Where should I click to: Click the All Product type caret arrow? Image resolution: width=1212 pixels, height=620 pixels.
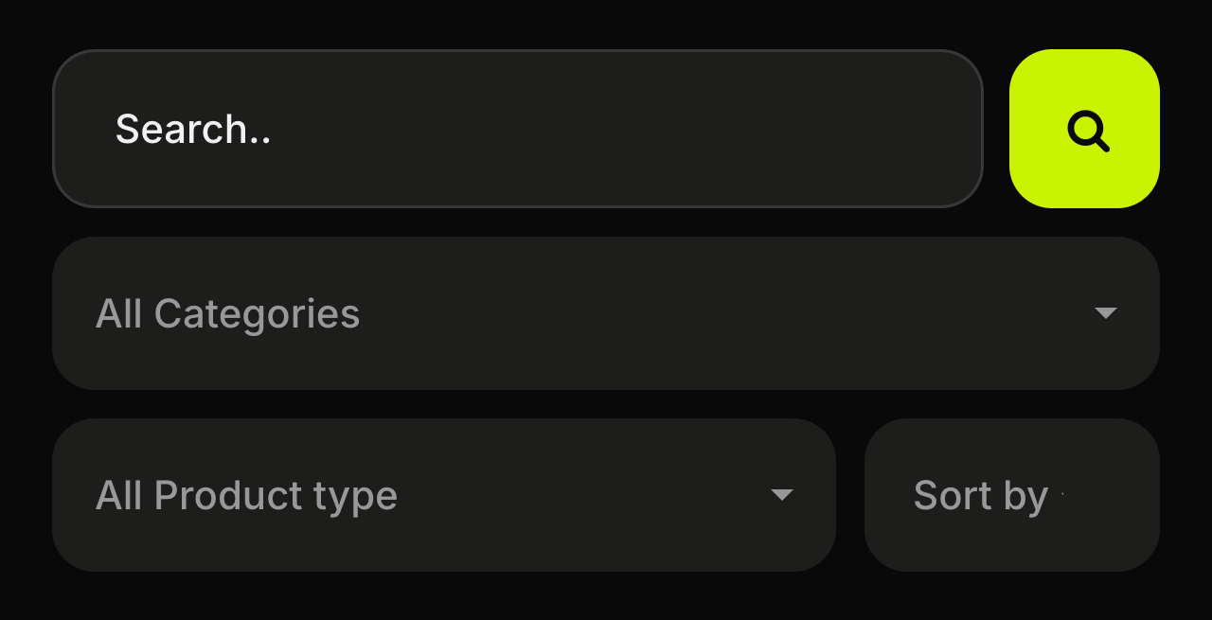[782, 495]
